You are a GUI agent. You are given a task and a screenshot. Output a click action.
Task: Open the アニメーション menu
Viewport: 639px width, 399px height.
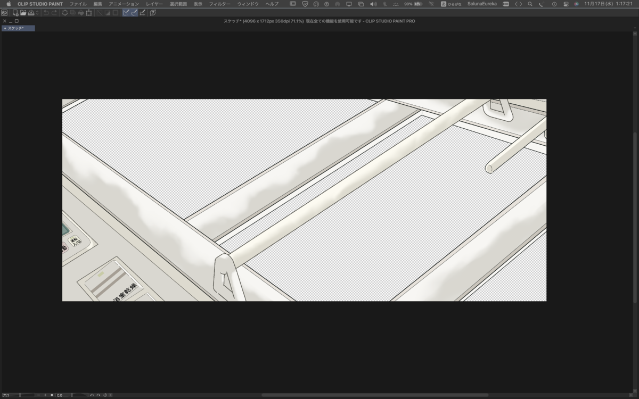point(124,4)
